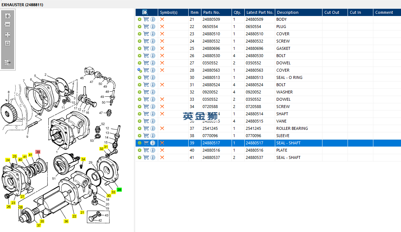The image size is (401, 232).
Task: Select red callout 39 on diagram
Action: pos(38,152)
